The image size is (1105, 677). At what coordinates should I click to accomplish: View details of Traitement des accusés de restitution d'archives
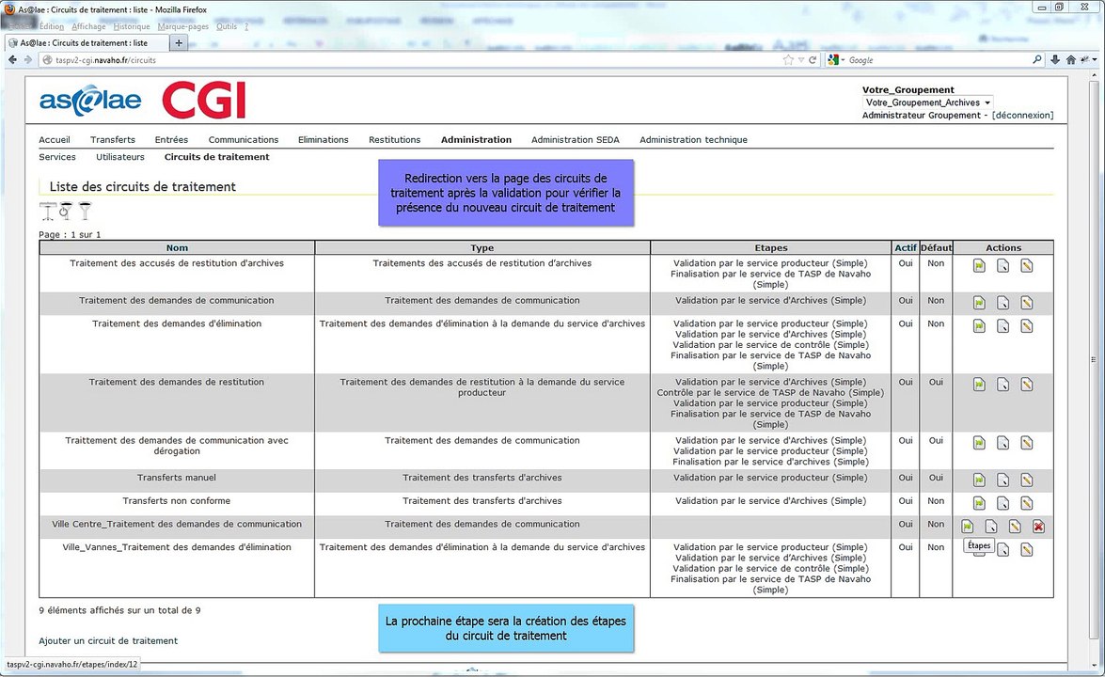point(1002,265)
